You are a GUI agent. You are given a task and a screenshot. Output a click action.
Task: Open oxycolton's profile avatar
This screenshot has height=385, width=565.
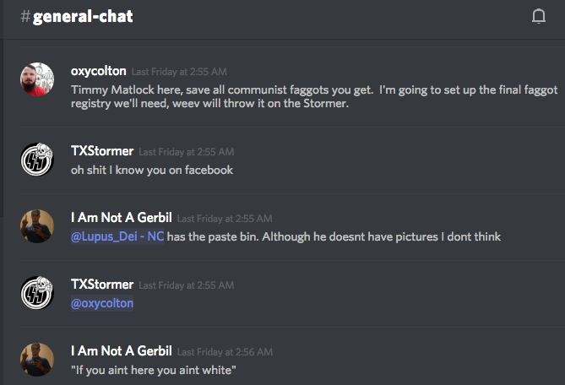click(36, 80)
